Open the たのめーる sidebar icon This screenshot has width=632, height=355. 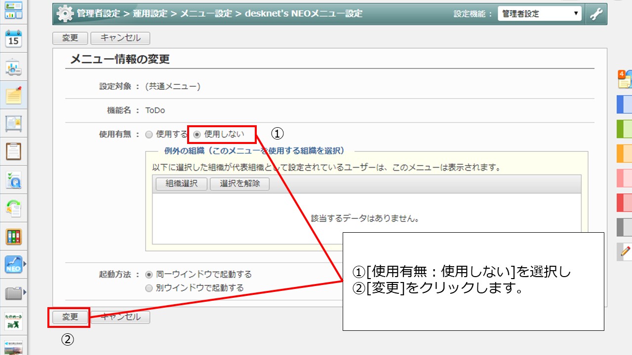pos(13,320)
